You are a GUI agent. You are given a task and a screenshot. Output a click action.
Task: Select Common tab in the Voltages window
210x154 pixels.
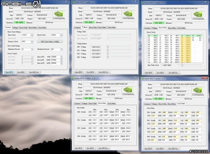coord(77,27)
